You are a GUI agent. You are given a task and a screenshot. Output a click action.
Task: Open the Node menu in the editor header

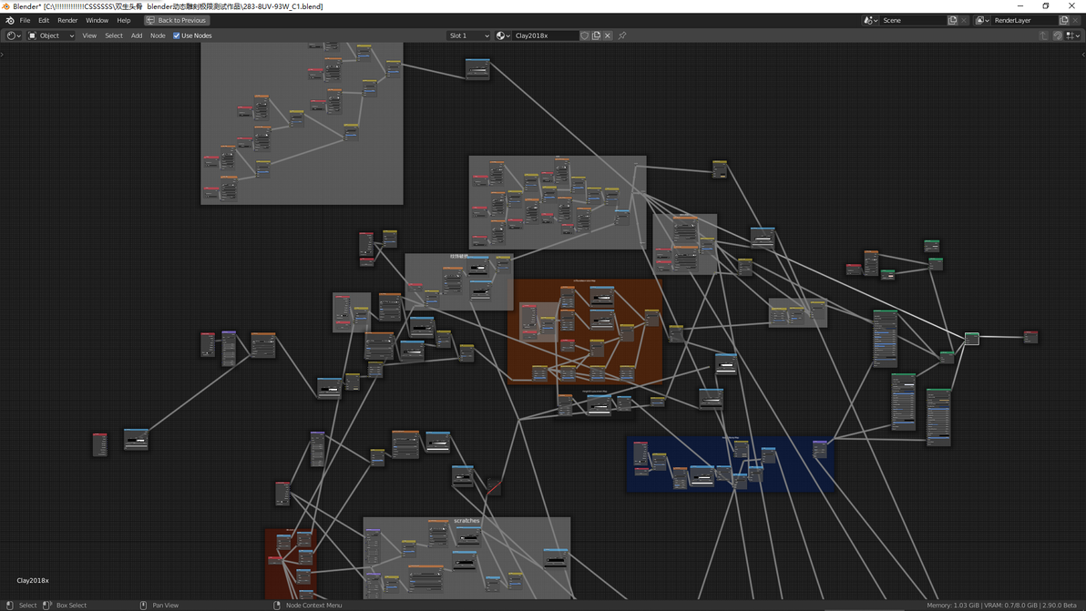[x=158, y=36]
